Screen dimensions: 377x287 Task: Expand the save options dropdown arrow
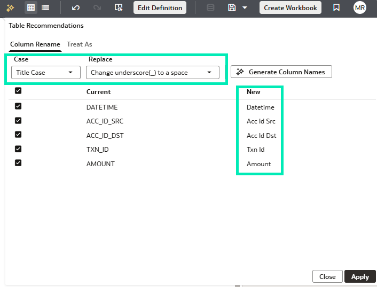click(x=245, y=7)
